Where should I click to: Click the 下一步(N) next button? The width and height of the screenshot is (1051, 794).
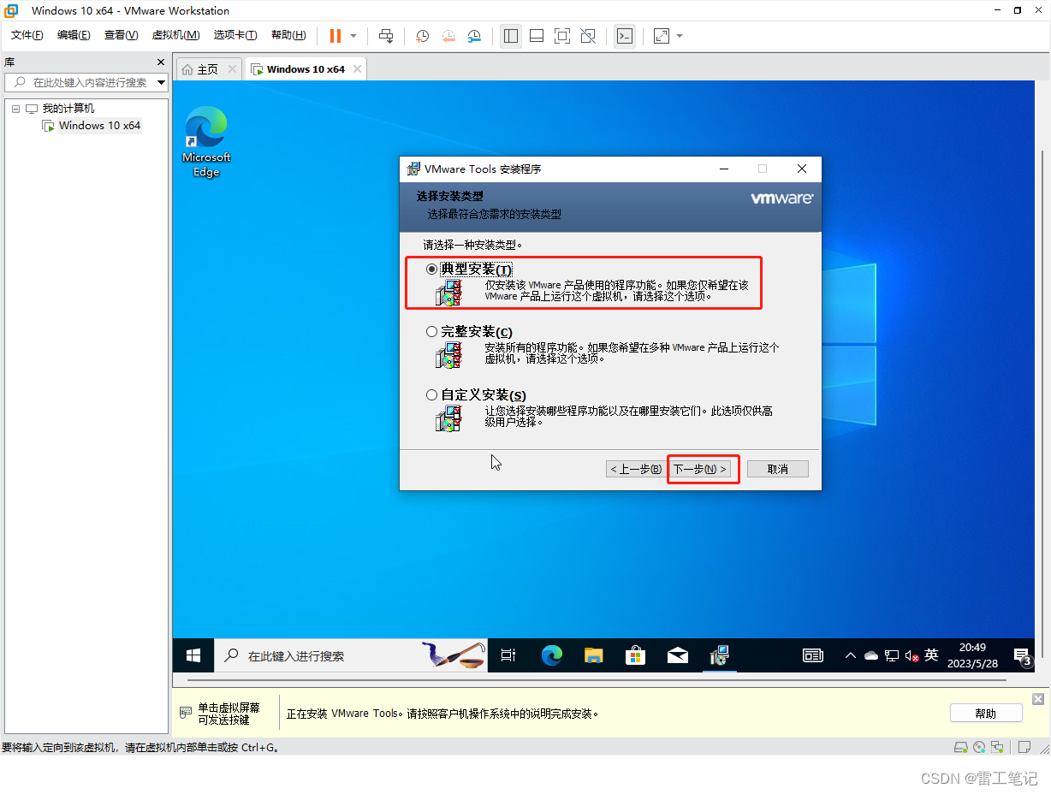700,469
